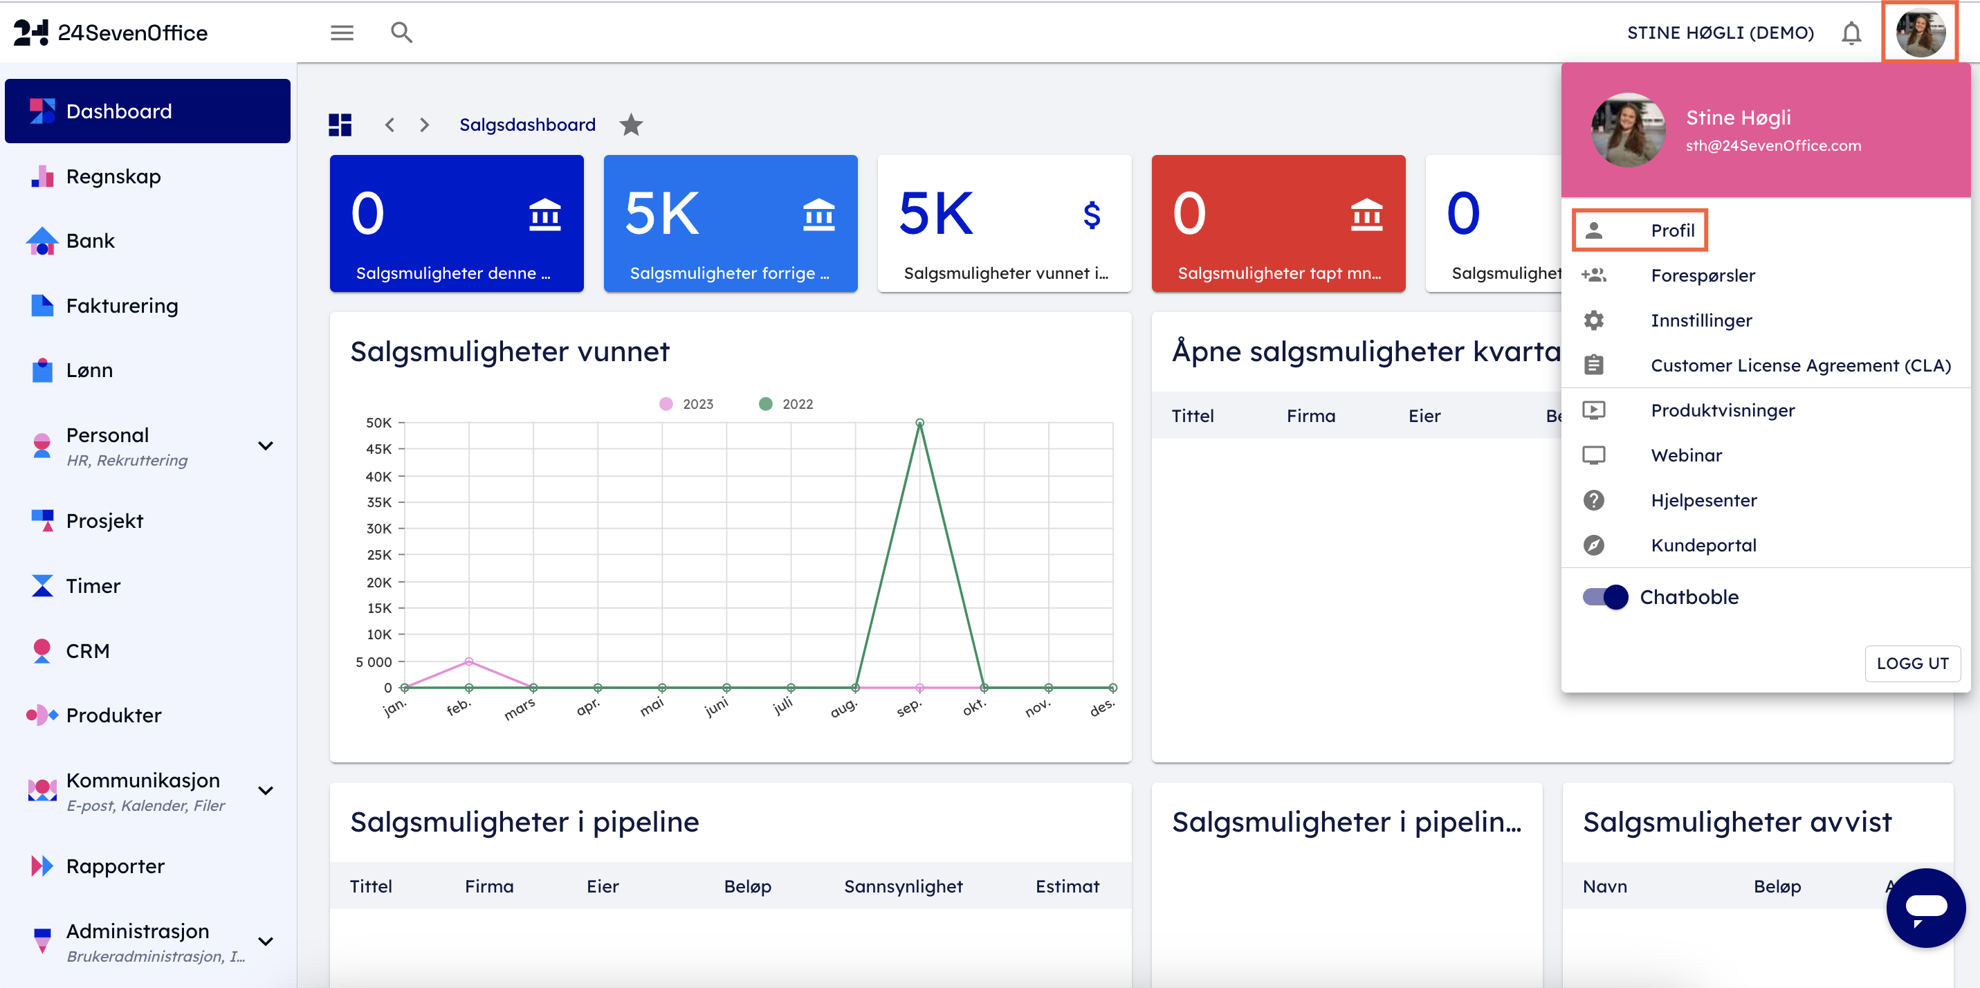Expand the Personal sidebar section

coord(266,446)
